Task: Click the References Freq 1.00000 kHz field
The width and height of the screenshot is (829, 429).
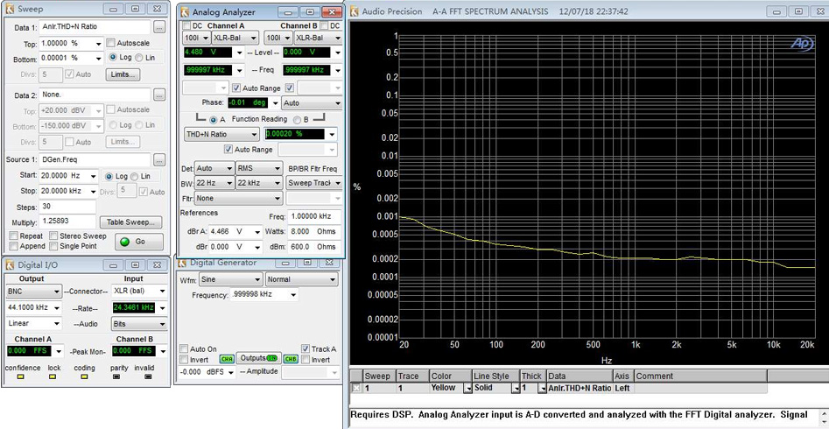Action: (x=313, y=216)
